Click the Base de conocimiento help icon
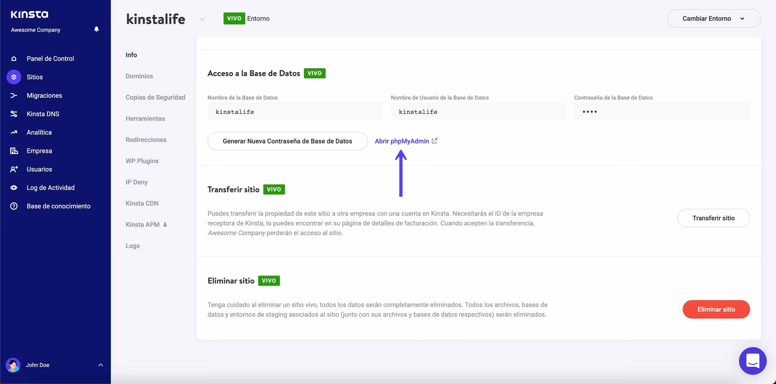The height and width of the screenshot is (384, 776). 14,206
